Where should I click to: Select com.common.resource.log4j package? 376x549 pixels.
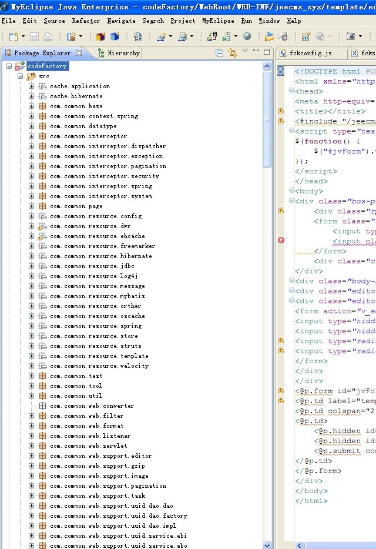click(x=94, y=276)
